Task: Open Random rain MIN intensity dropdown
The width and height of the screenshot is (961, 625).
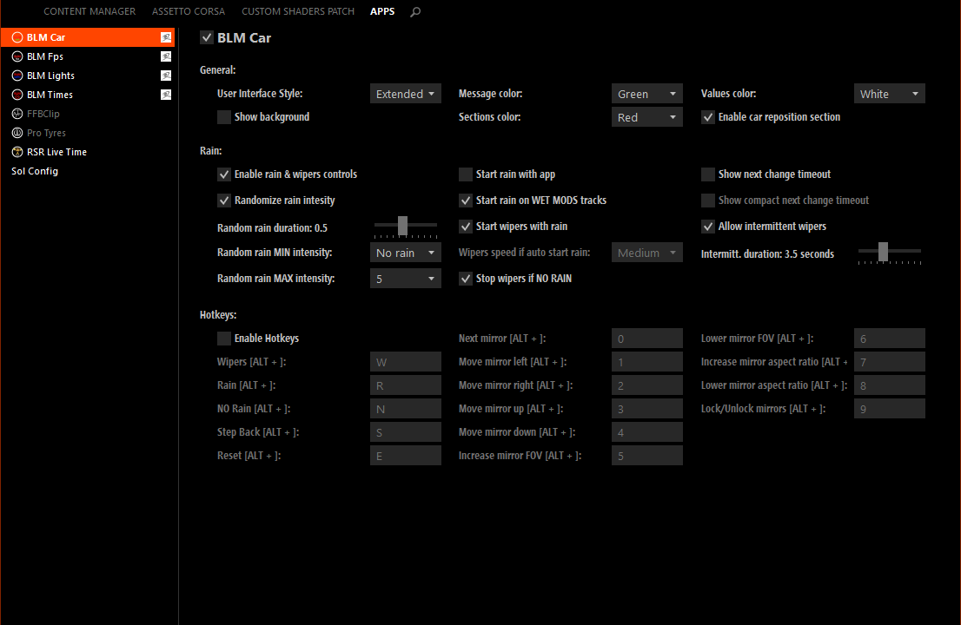Action: (405, 253)
